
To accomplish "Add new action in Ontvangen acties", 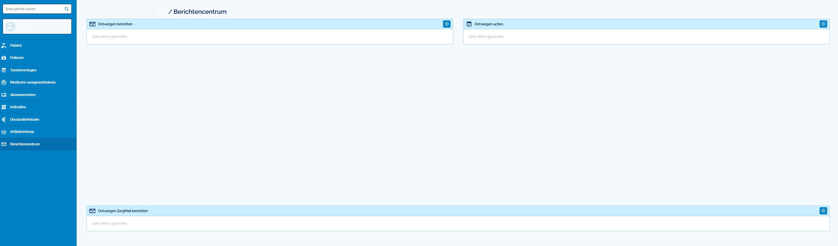I will [823, 24].
